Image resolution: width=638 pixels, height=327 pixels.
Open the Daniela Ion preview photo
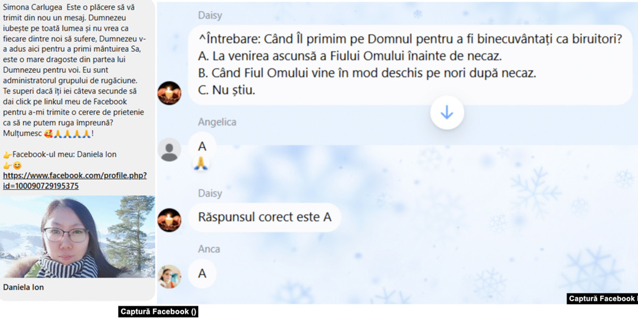click(x=78, y=237)
